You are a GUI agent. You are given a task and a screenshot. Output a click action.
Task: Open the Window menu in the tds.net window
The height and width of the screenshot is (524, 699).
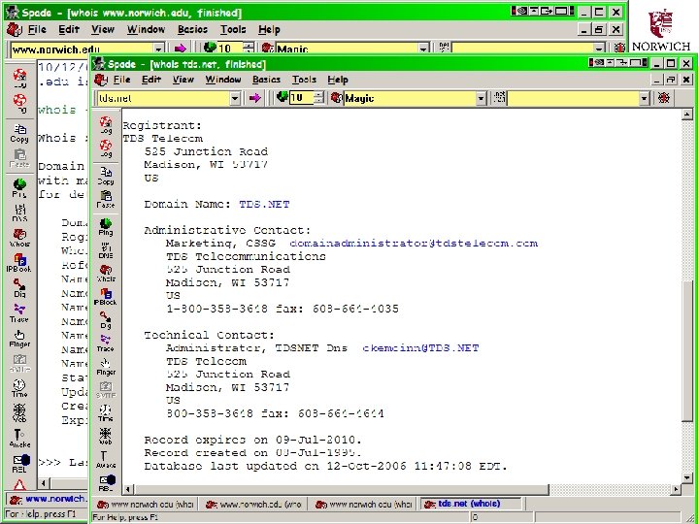(223, 80)
